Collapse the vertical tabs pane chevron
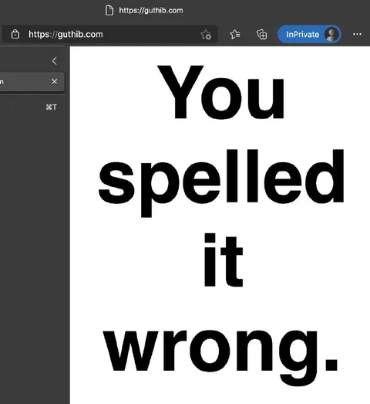This screenshot has width=370, height=404. tap(54, 61)
